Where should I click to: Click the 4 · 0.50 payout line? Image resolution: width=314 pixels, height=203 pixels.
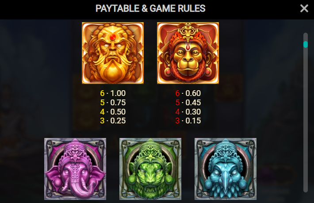pos(113,112)
